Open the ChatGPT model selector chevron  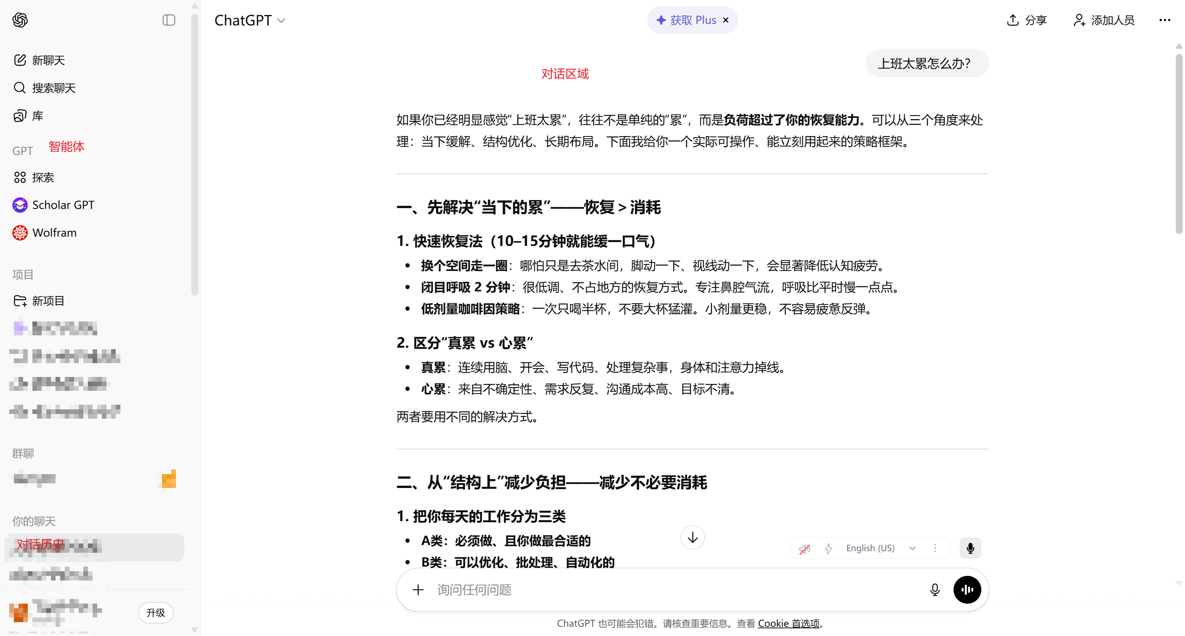[282, 20]
